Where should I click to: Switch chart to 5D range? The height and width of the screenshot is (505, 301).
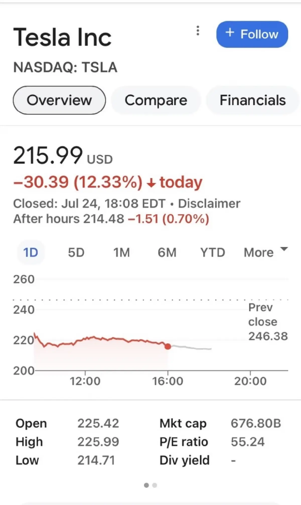click(76, 252)
